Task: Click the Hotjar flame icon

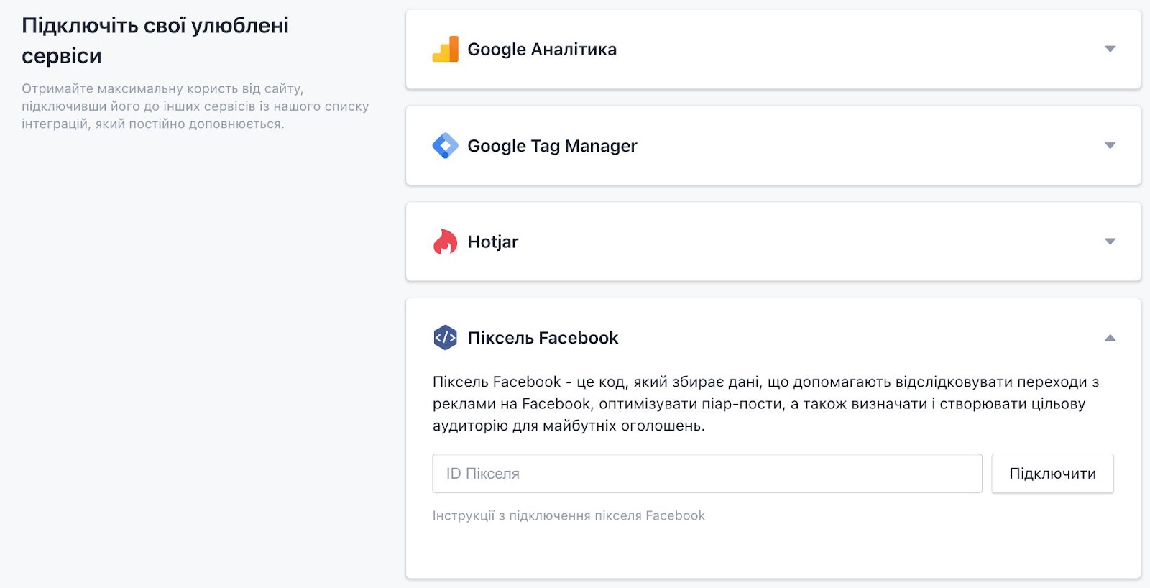Action: click(x=445, y=242)
